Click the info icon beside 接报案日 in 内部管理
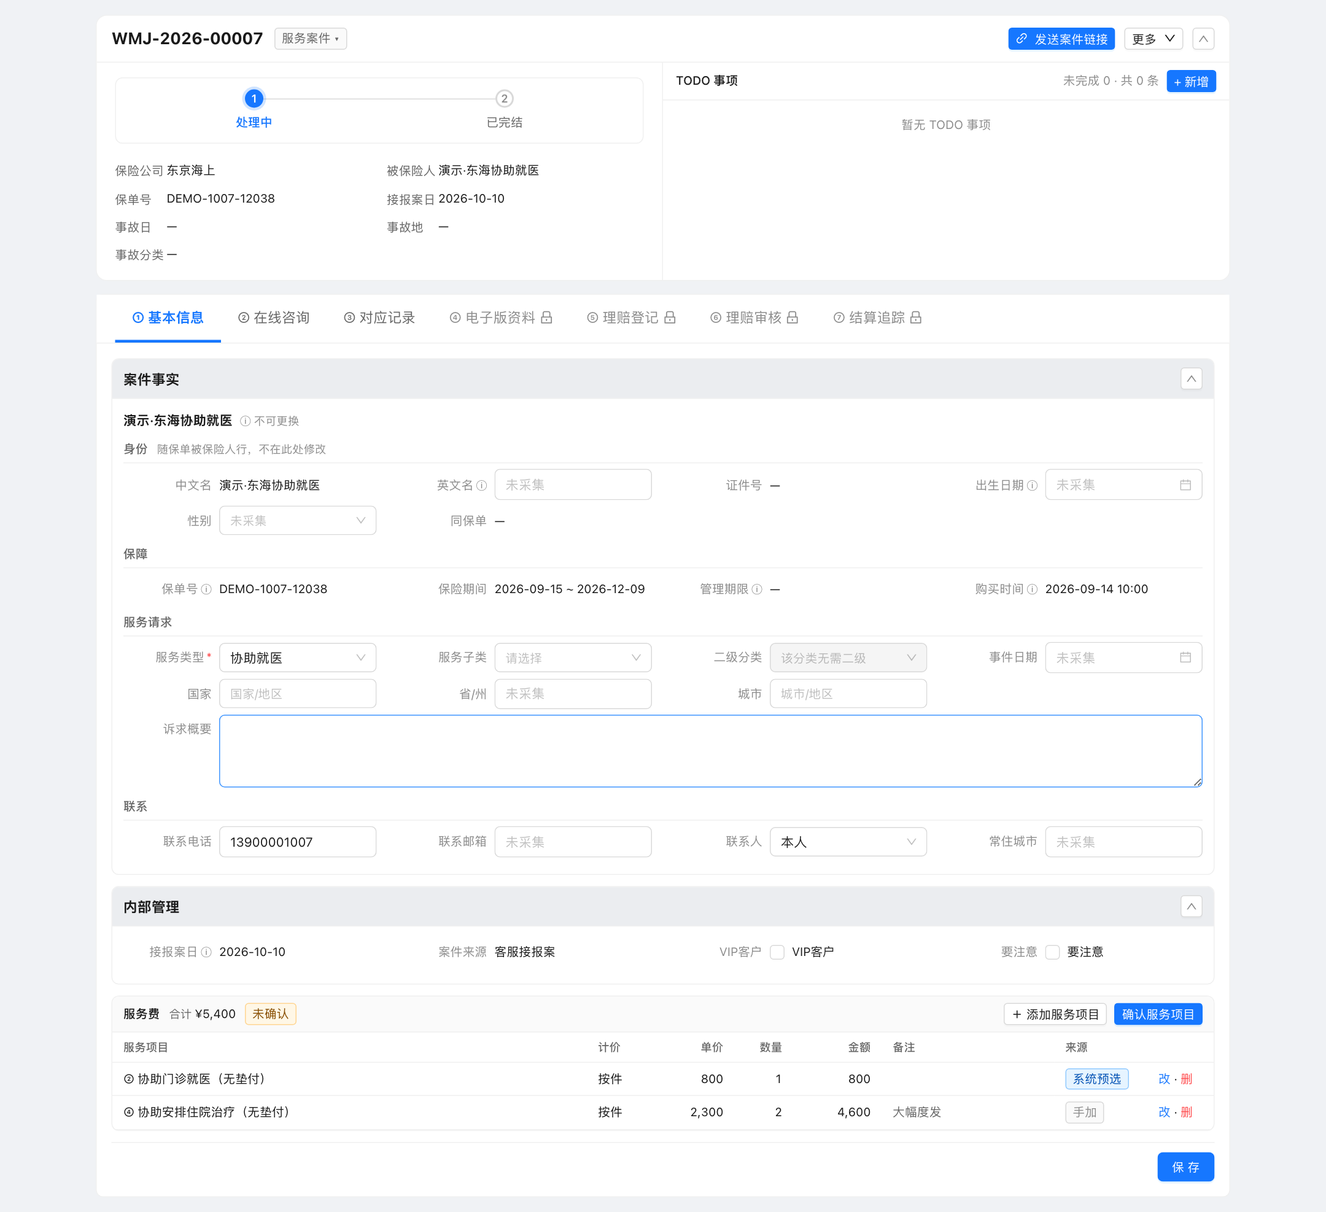Image resolution: width=1326 pixels, height=1212 pixels. coord(206,952)
